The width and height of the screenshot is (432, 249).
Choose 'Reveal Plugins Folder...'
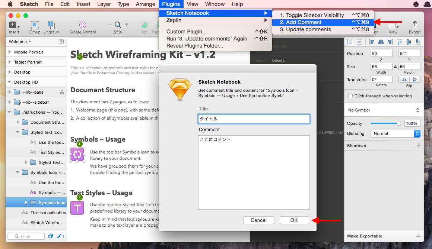click(x=215, y=46)
